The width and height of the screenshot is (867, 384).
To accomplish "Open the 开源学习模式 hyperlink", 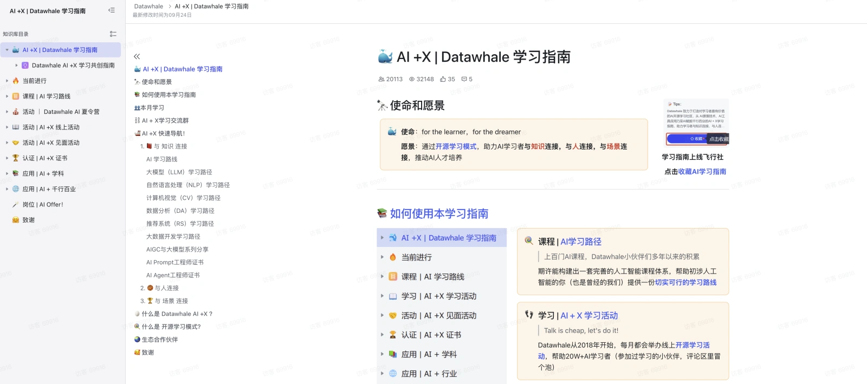I will pyautogui.click(x=456, y=147).
